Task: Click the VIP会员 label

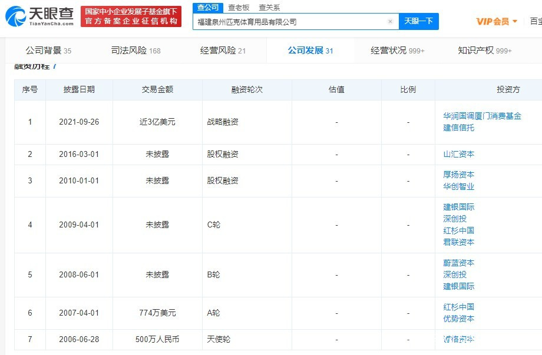Action: click(x=493, y=21)
